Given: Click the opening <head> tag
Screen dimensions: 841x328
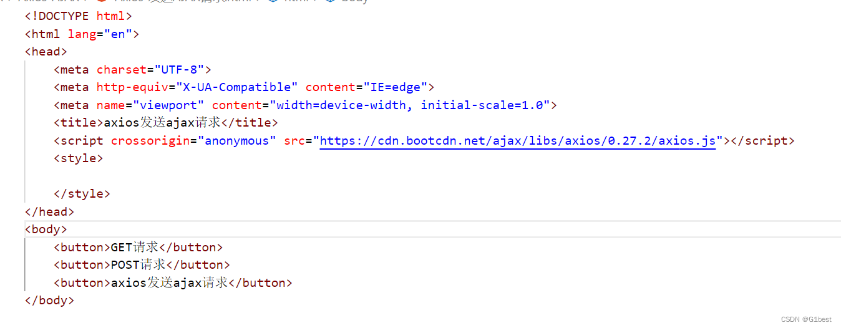Looking at the screenshot, I should tap(46, 52).
